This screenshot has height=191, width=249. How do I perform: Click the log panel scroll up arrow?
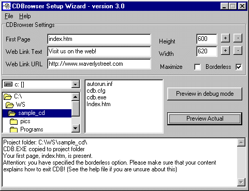[241, 143]
